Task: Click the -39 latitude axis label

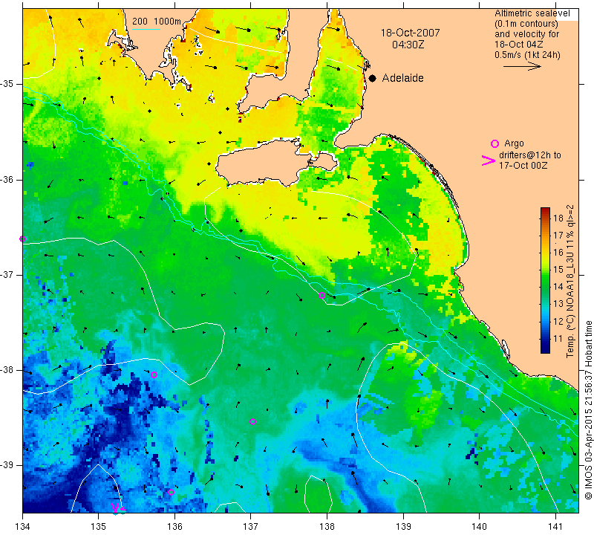Action: tap(10, 465)
